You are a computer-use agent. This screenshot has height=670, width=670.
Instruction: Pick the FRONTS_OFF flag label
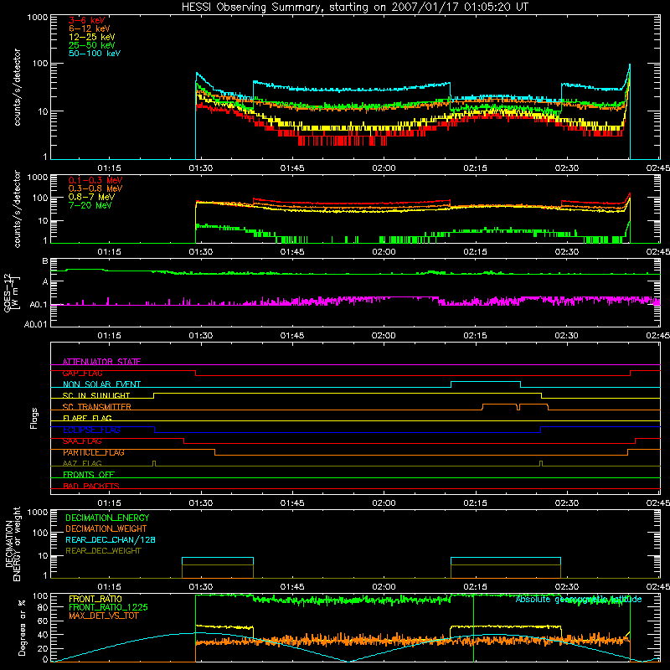pyautogui.click(x=89, y=474)
